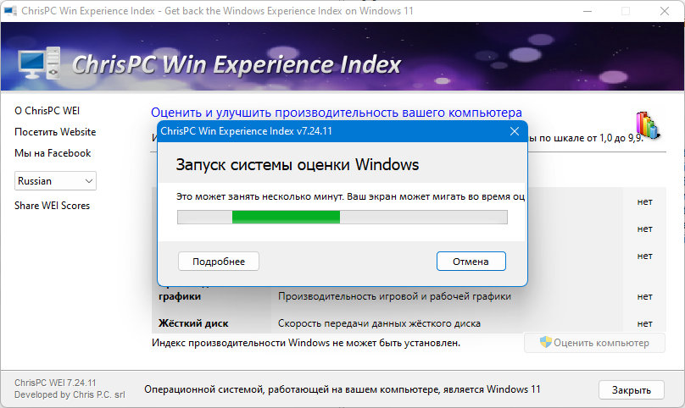Open Мы на Facebook link

click(53, 153)
